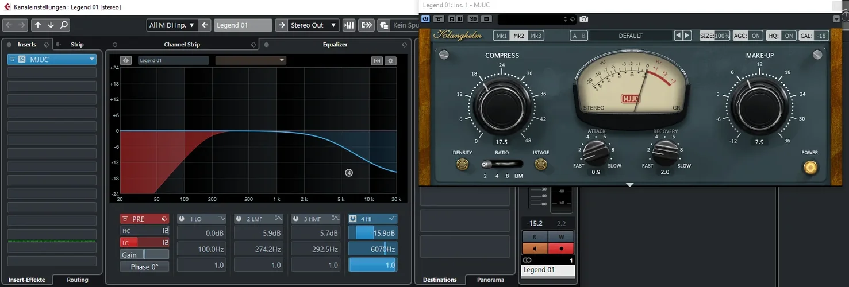
Task: Switch to the Strip tab
Action: [77, 44]
